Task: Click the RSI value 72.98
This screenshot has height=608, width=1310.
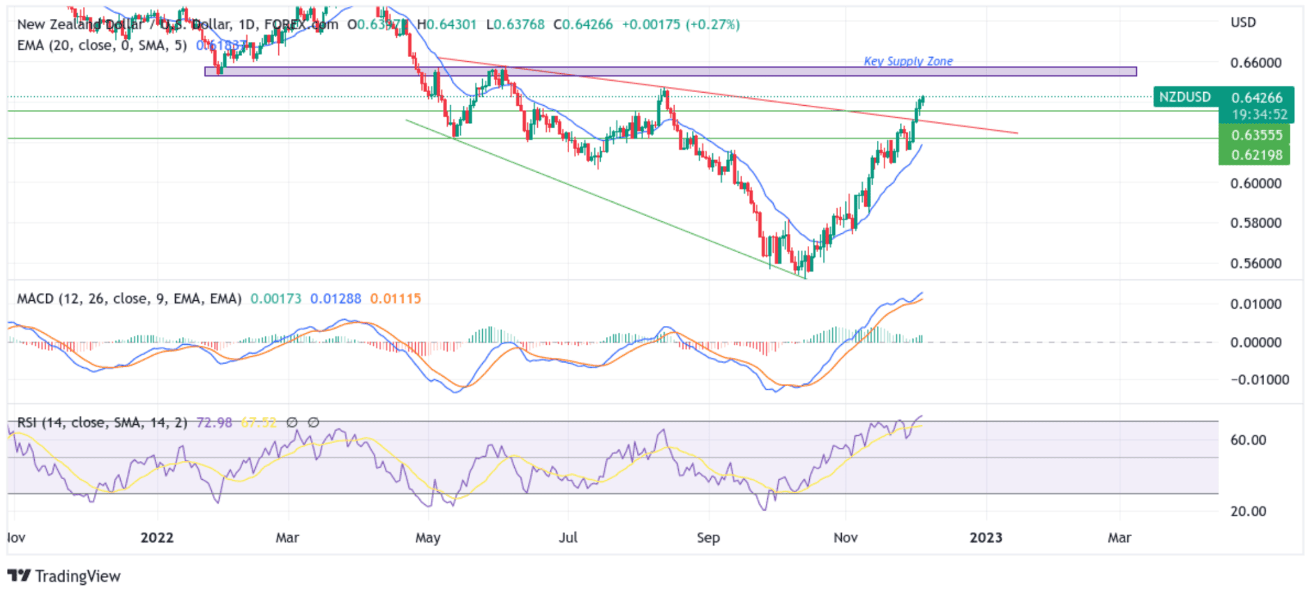Action: pyautogui.click(x=214, y=423)
